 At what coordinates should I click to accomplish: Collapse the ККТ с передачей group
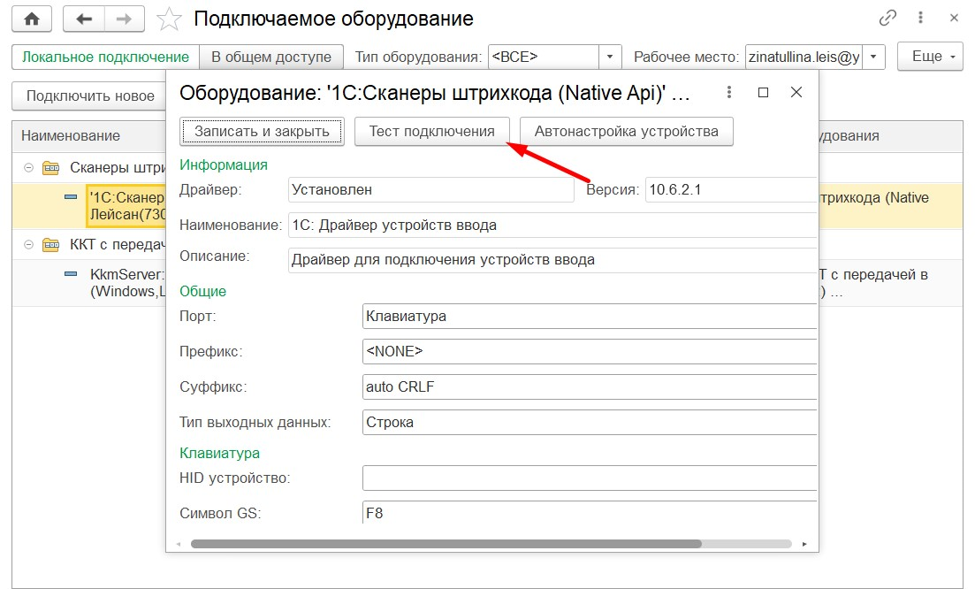28,245
